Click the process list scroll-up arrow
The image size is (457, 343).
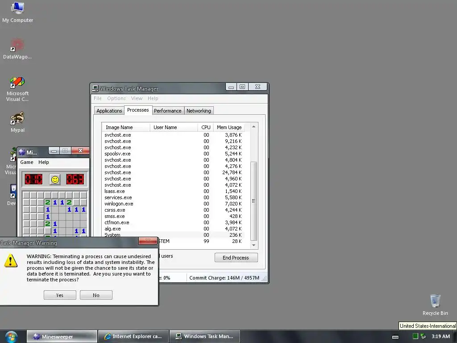coord(253,126)
